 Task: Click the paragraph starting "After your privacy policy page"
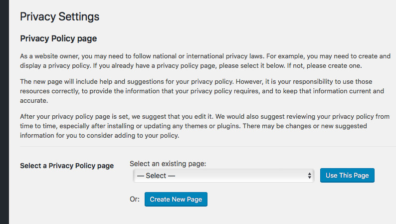point(205,126)
